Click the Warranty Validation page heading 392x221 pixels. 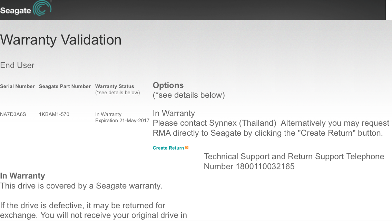pos(61,40)
